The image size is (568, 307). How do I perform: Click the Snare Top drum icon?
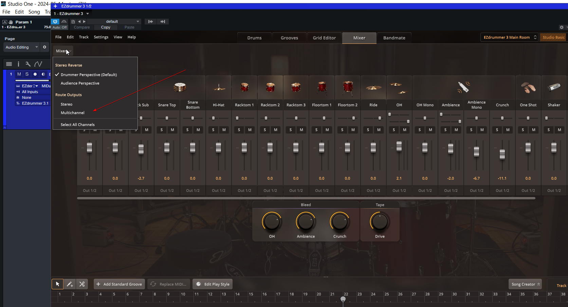180,87
